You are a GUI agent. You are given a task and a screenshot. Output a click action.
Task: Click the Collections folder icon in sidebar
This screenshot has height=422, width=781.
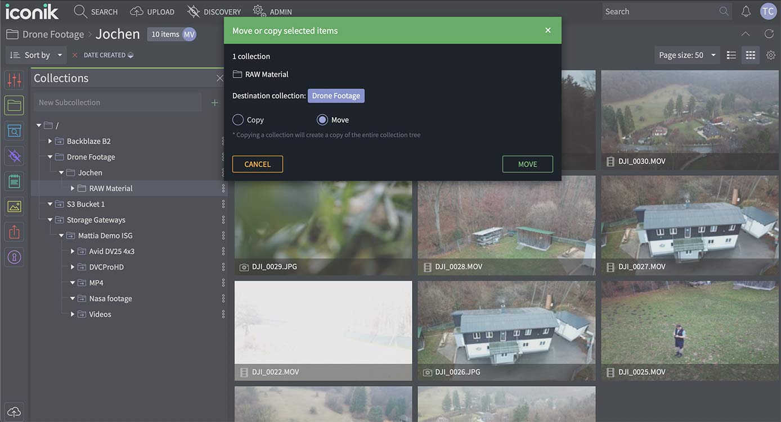point(15,105)
